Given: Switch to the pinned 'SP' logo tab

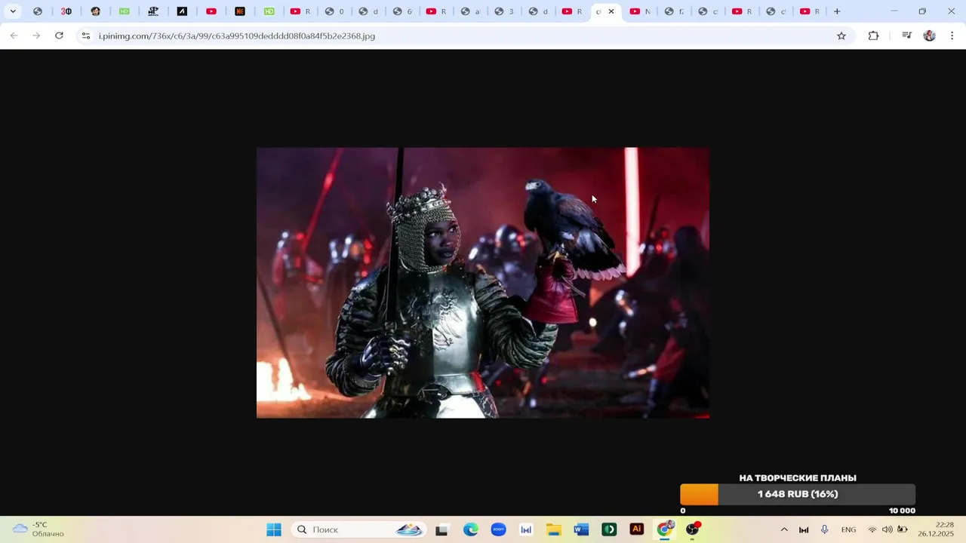Looking at the screenshot, I should click(153, 11).
